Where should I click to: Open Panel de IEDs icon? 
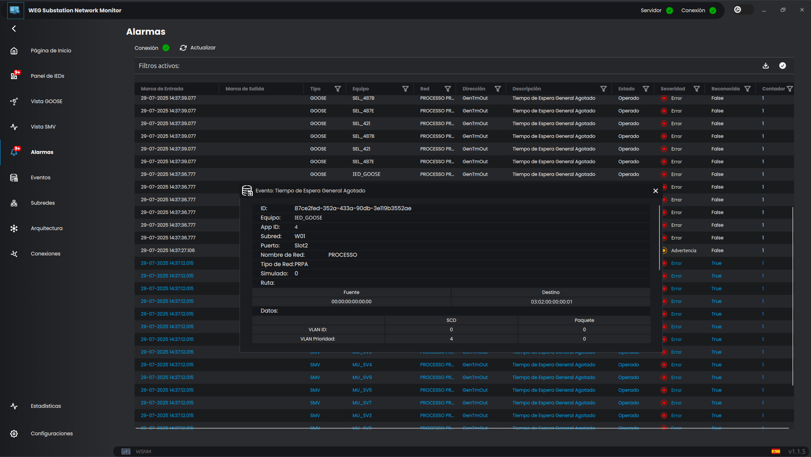click(14, 76)
